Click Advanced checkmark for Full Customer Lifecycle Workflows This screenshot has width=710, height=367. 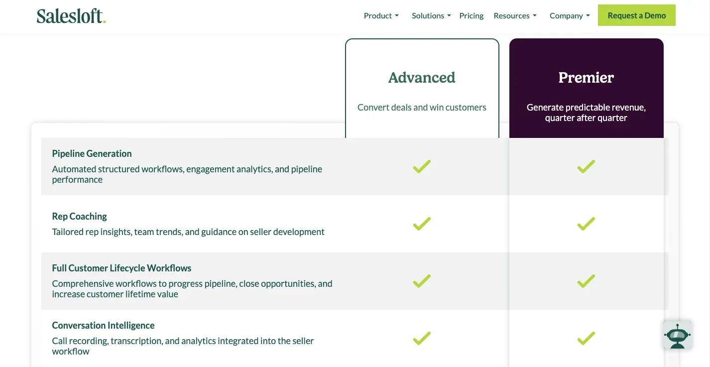tap(422, 281)
